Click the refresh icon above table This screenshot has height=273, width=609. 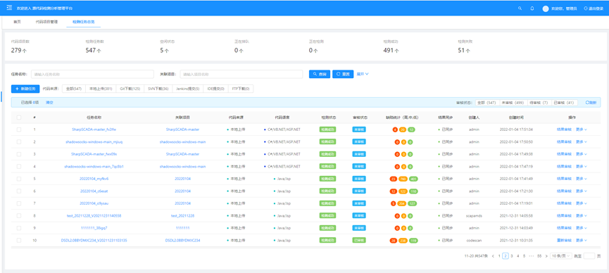tap(587, 103)
